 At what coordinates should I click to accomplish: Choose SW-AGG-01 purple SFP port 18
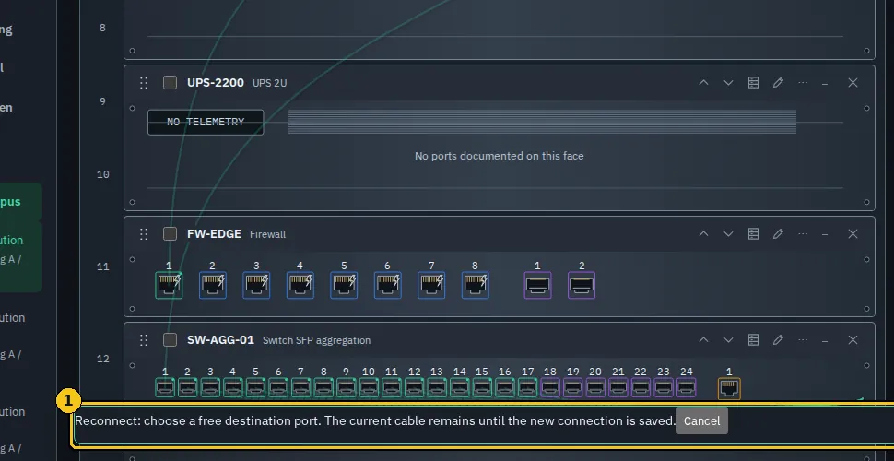[x=549, y=387]
